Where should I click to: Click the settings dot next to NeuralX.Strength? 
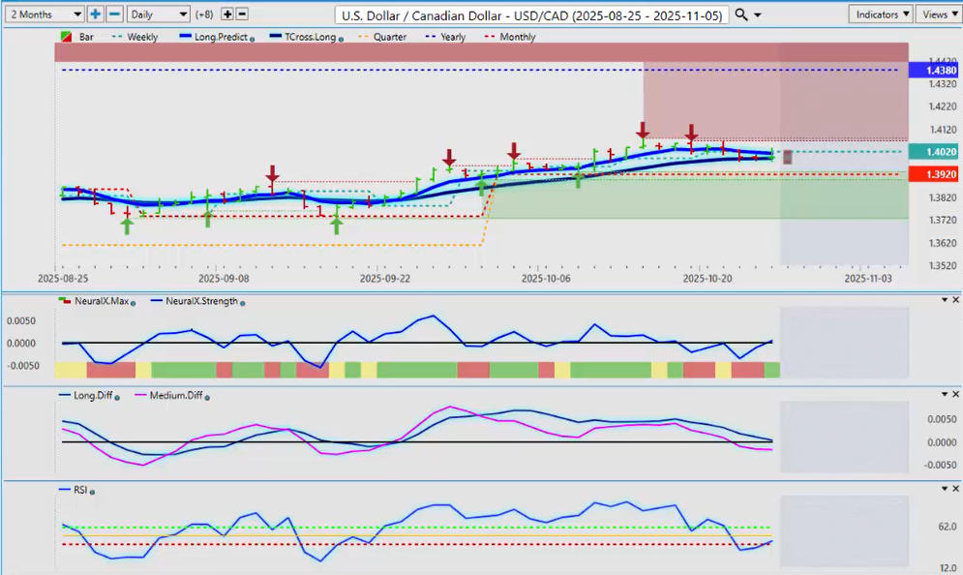coord(241,302)
